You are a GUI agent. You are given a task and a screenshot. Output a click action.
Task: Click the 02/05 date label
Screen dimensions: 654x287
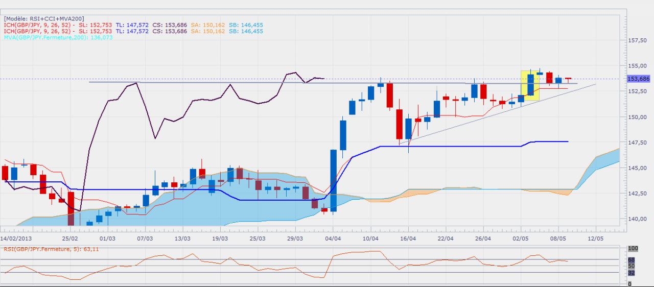[x=521, y=238]
